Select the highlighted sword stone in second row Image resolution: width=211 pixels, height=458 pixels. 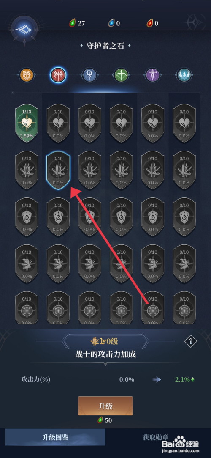coord(58,171)
